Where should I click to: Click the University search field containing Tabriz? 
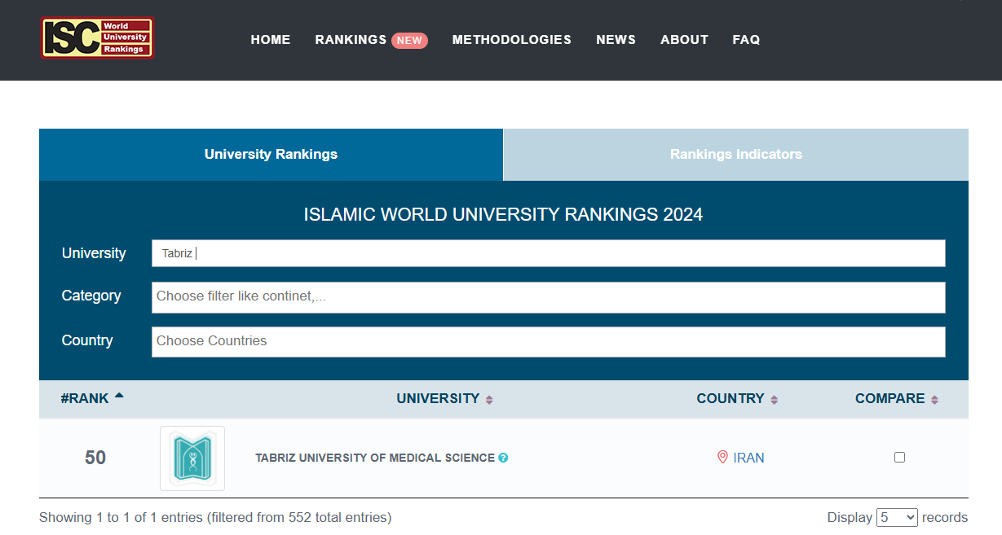click(548, 253)
